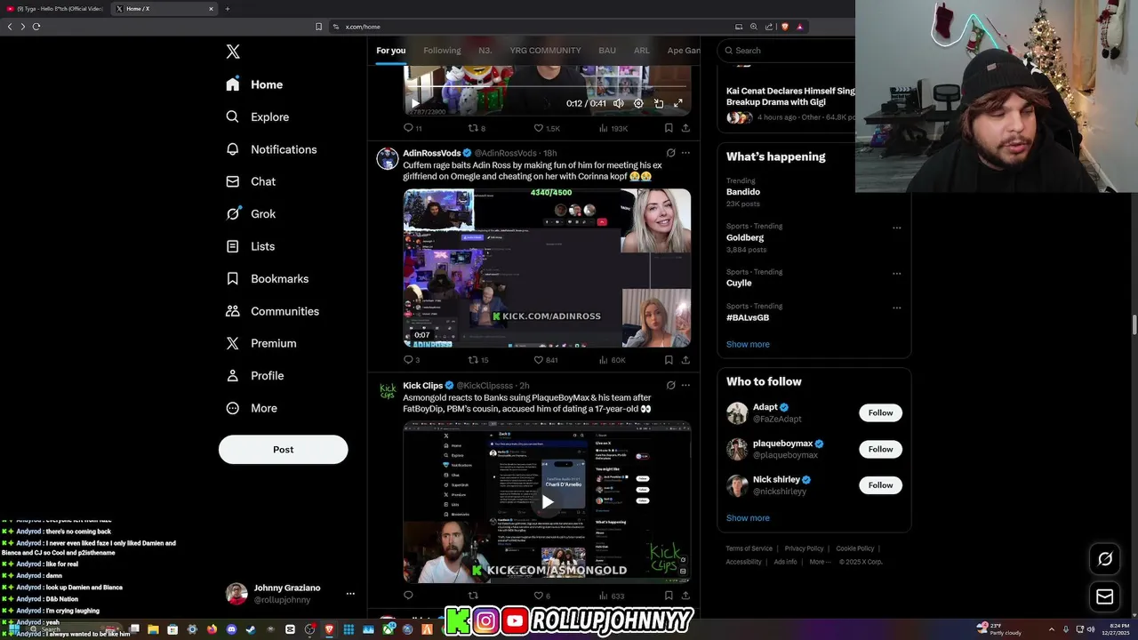Open the Kick Clips post more-options dots
Viewport: 1138px width, 640px height.
pyautogui.click(x=685, y=386)
